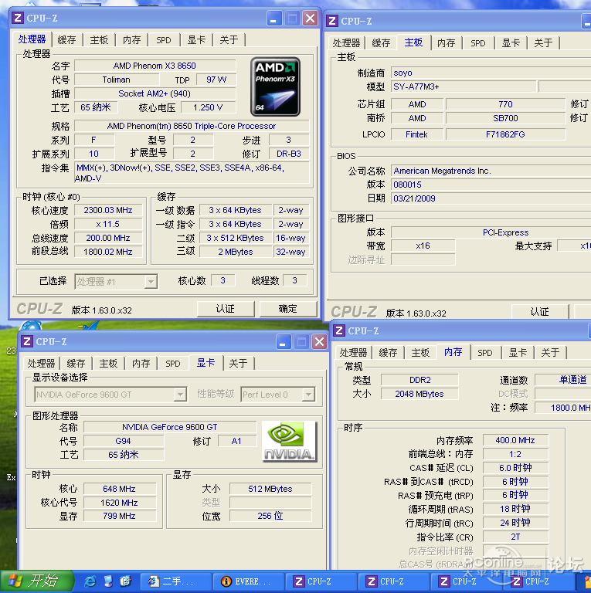Viewport: 591px width, 593px height.
Task: Click 认证 button in the mainboard window
Action: tap(540, 312)
